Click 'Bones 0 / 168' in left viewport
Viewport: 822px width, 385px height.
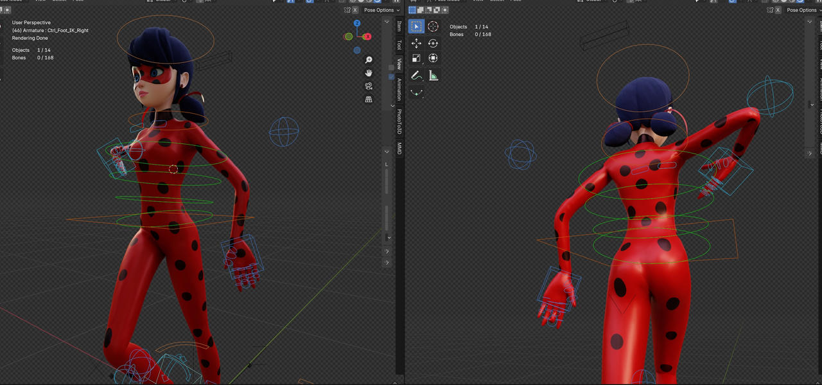coord(33,58)
